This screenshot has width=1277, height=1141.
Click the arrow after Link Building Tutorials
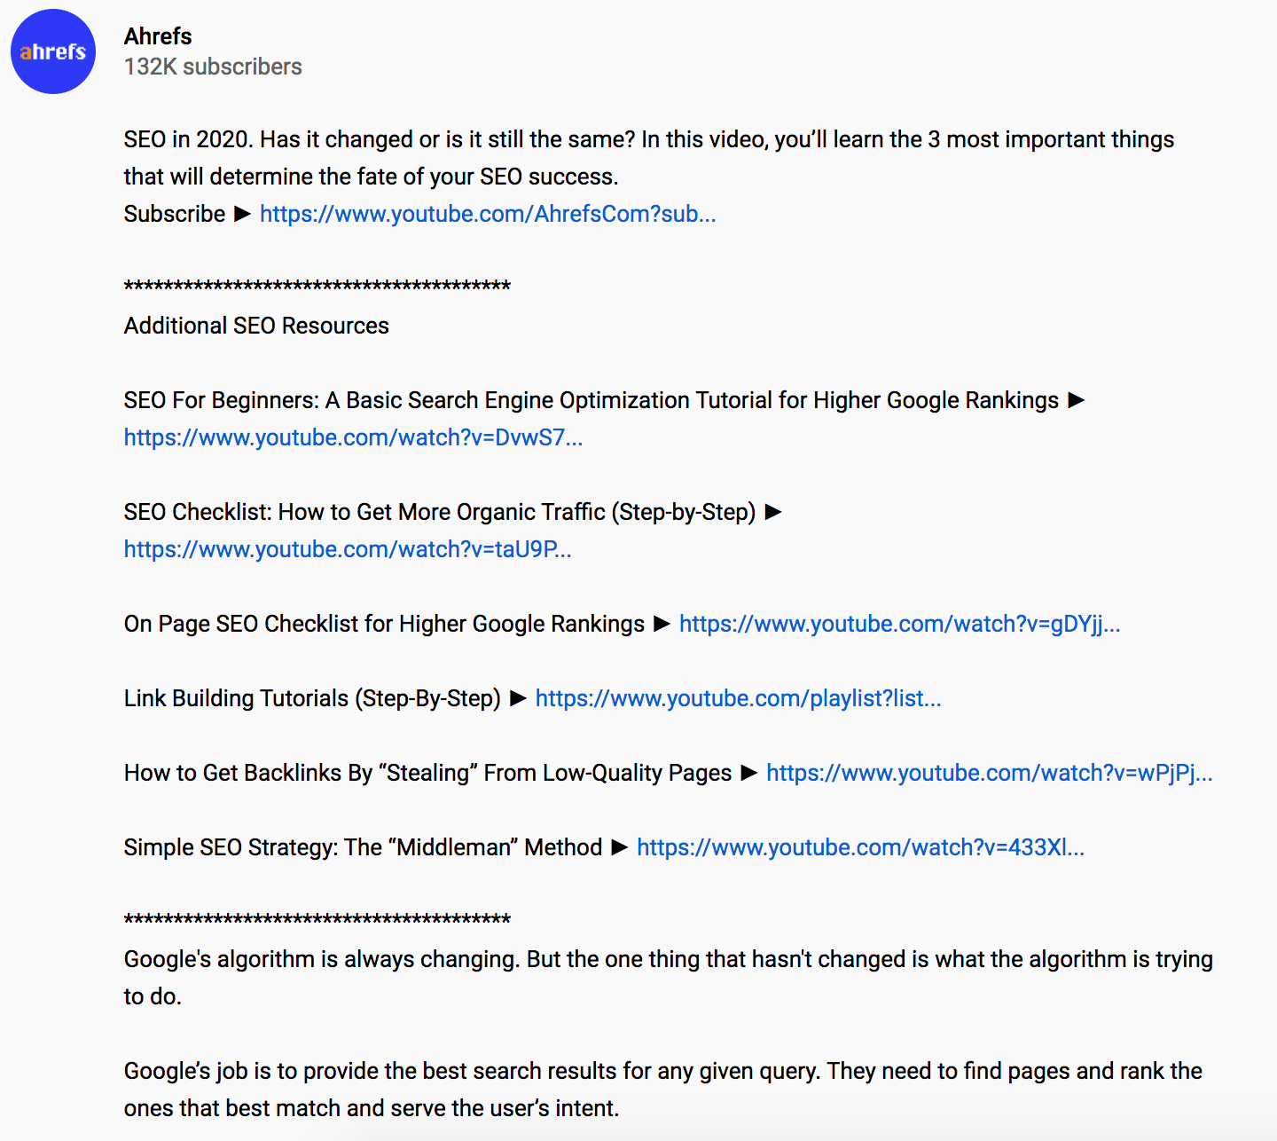tap(518, 698)
